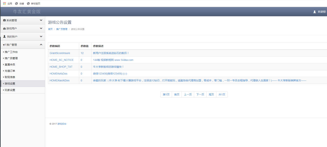Image resolution: width=327 pixels, height=147 pixels.
Task: Open the 应用 apps grid icon
Action: click(x=4, y=4)
